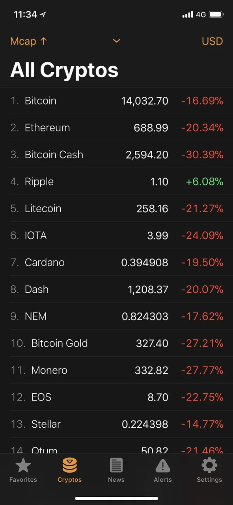Open the News newspaper icon
233x505 pixels.
[x=116, y=466]
